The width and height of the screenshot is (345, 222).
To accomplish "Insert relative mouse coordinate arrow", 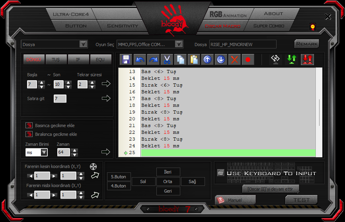I will pyautogui.click(x=95, y=195).
